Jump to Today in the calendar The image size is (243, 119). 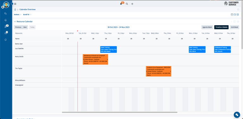pyautogui.click(x=32, y=27)
